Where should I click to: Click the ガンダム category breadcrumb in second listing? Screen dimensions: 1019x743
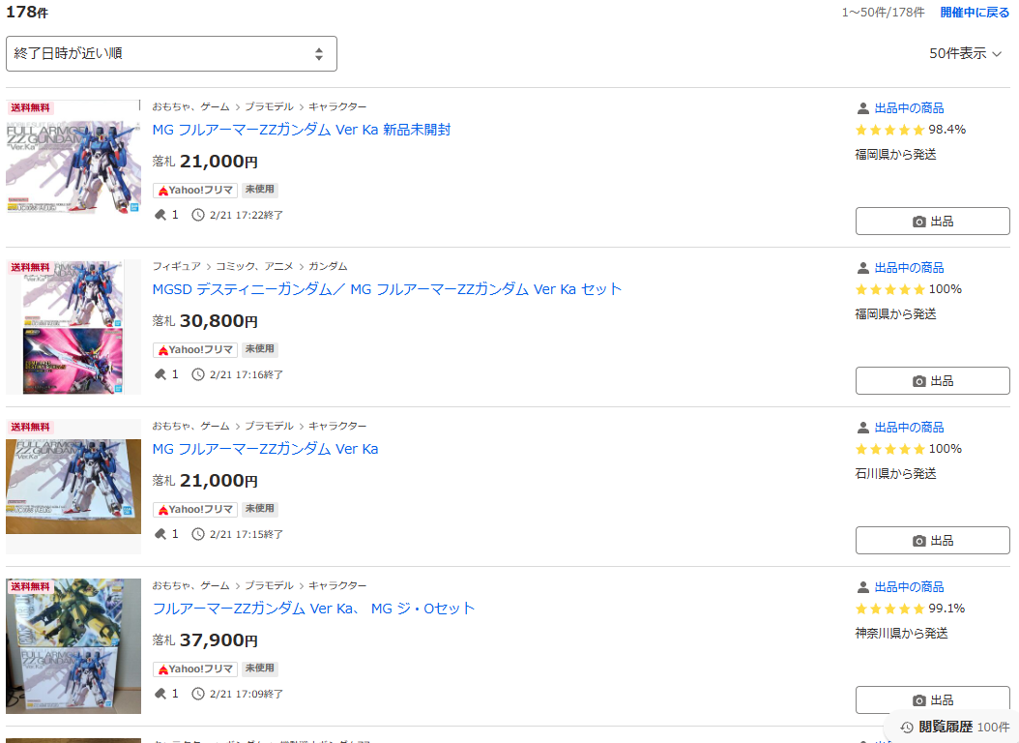[328, 266]
